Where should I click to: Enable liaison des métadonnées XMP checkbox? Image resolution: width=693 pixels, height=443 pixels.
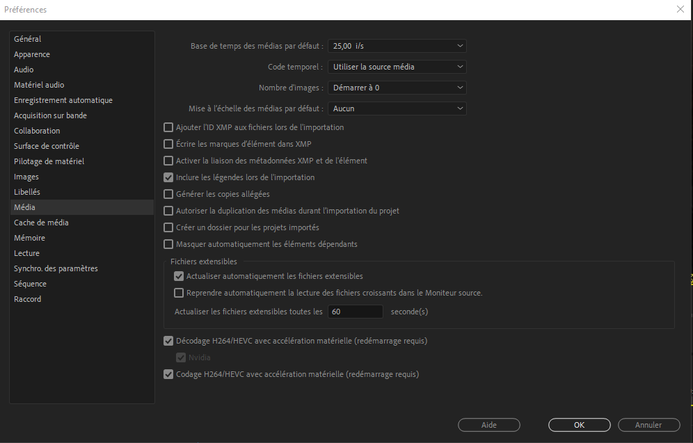tap(168, 161)
